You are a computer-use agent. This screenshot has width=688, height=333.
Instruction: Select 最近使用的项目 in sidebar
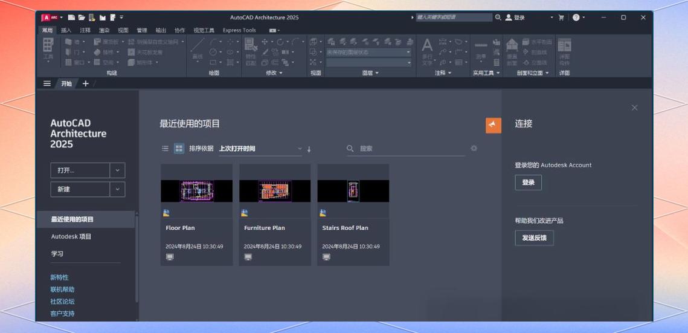coord(85,219)
